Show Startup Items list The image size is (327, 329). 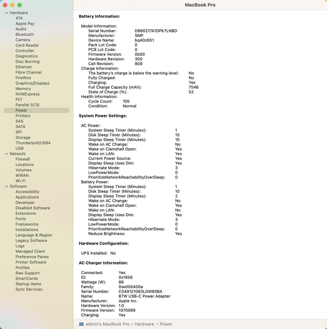coord(28,284)
